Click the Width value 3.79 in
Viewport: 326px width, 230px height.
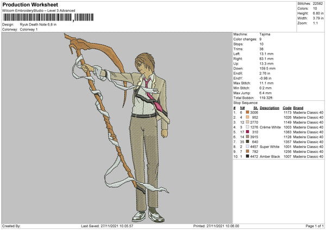click(x=318, y=18)
